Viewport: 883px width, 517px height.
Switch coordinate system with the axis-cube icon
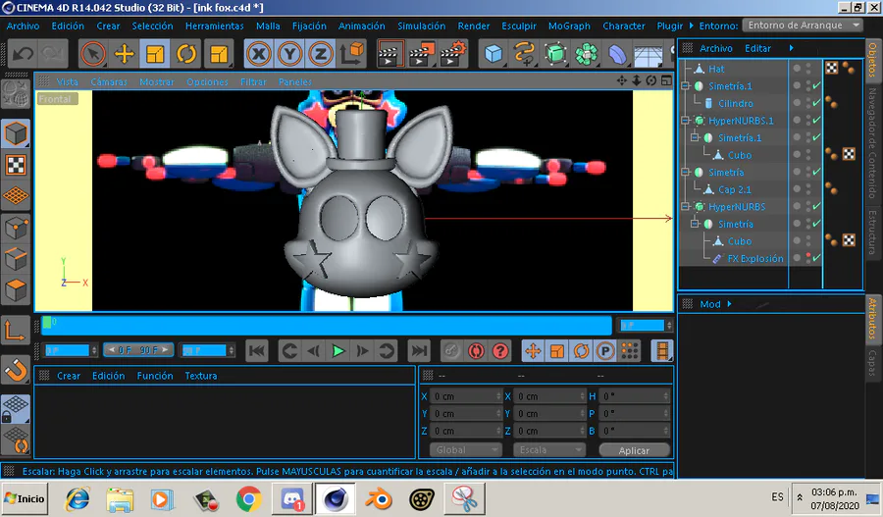pyautogui.click(x=352, y=54)
